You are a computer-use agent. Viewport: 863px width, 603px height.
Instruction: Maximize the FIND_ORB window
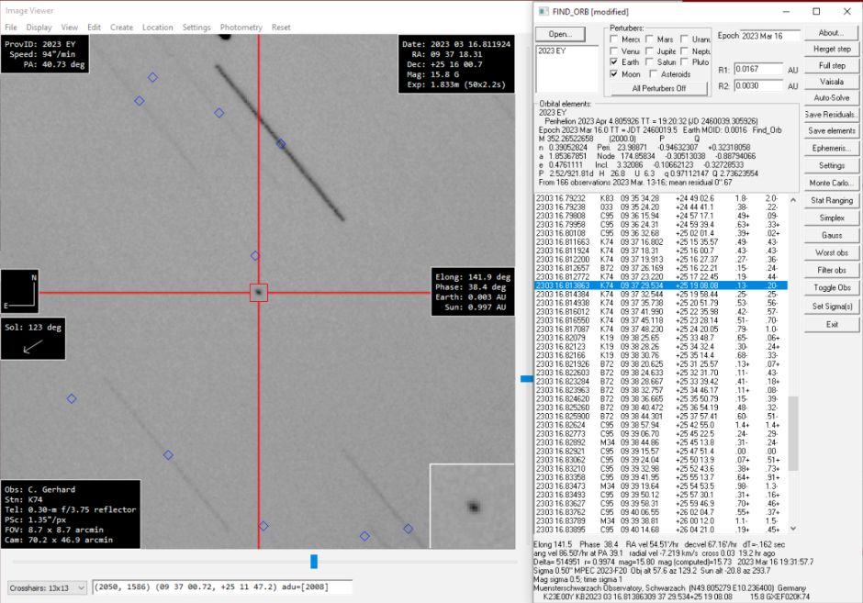pyautogui.click(x=817, y=11)
